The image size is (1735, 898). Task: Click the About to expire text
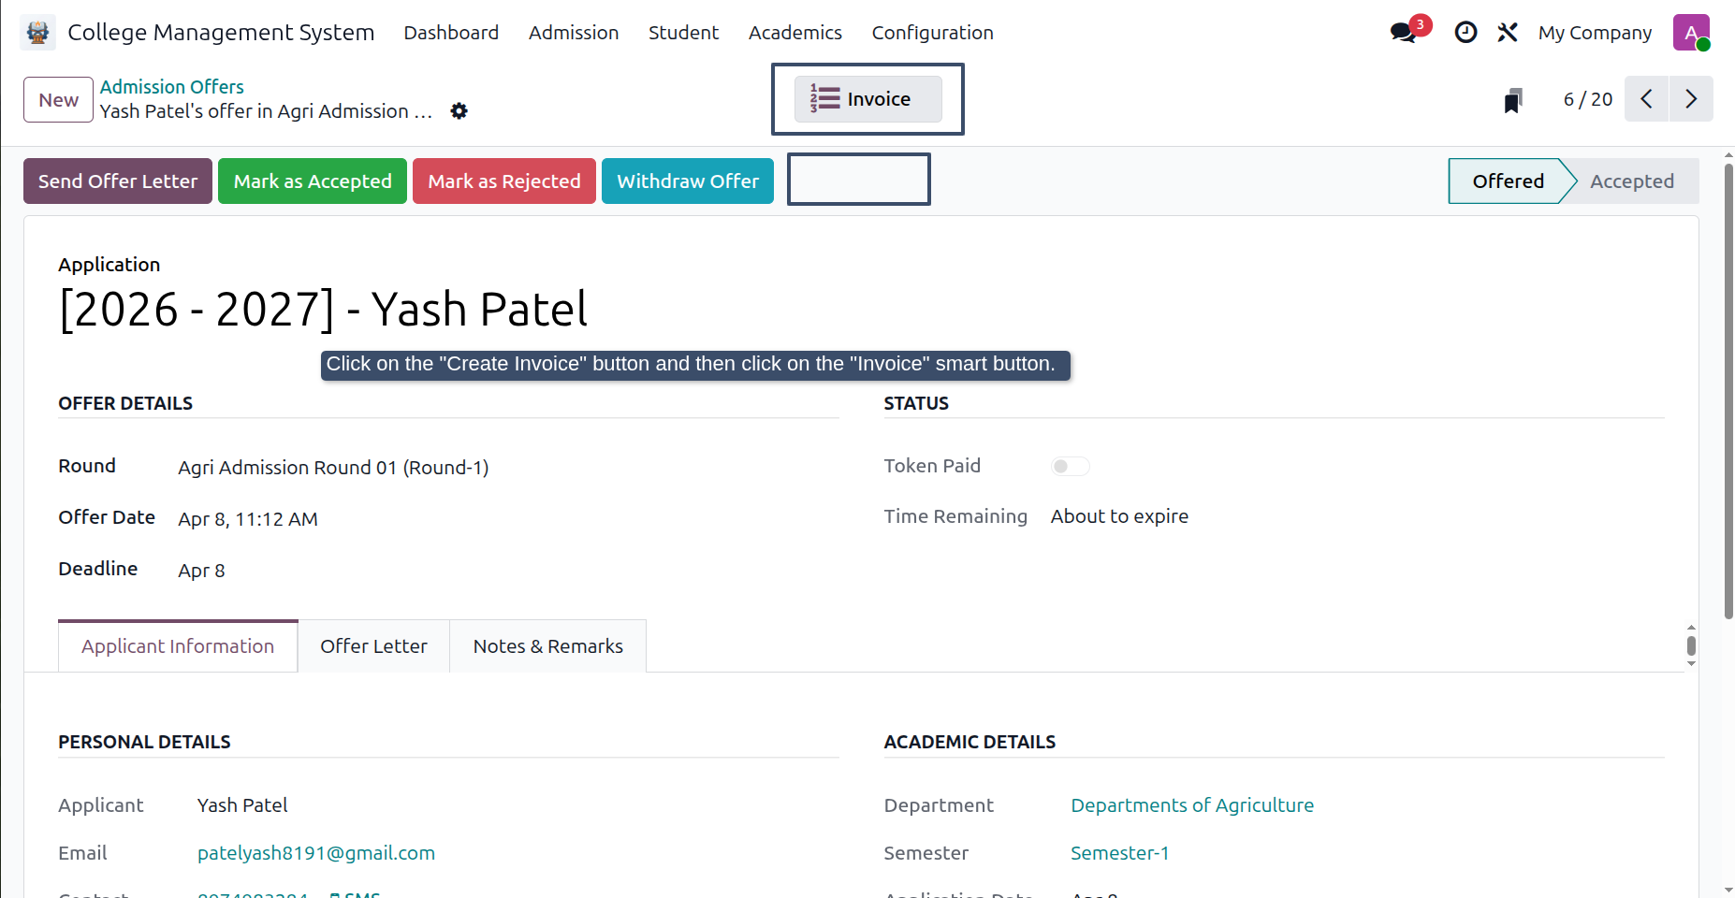coord(1119,516)
